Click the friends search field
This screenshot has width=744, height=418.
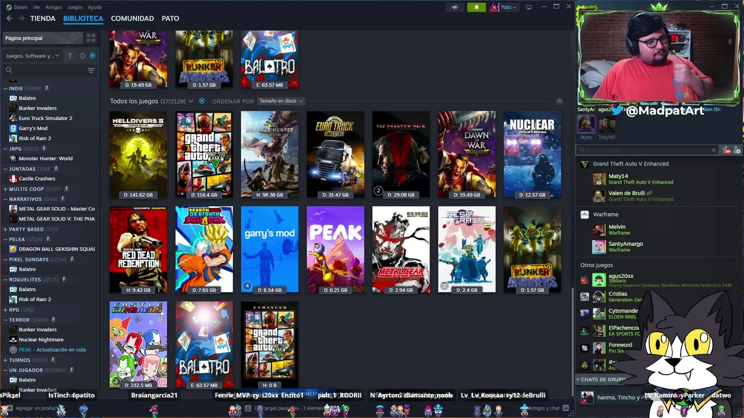pos(647,150)
